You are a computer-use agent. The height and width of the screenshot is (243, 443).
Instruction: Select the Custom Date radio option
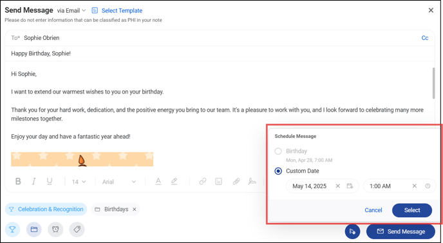pyautogui.click(x=278, y=171)
